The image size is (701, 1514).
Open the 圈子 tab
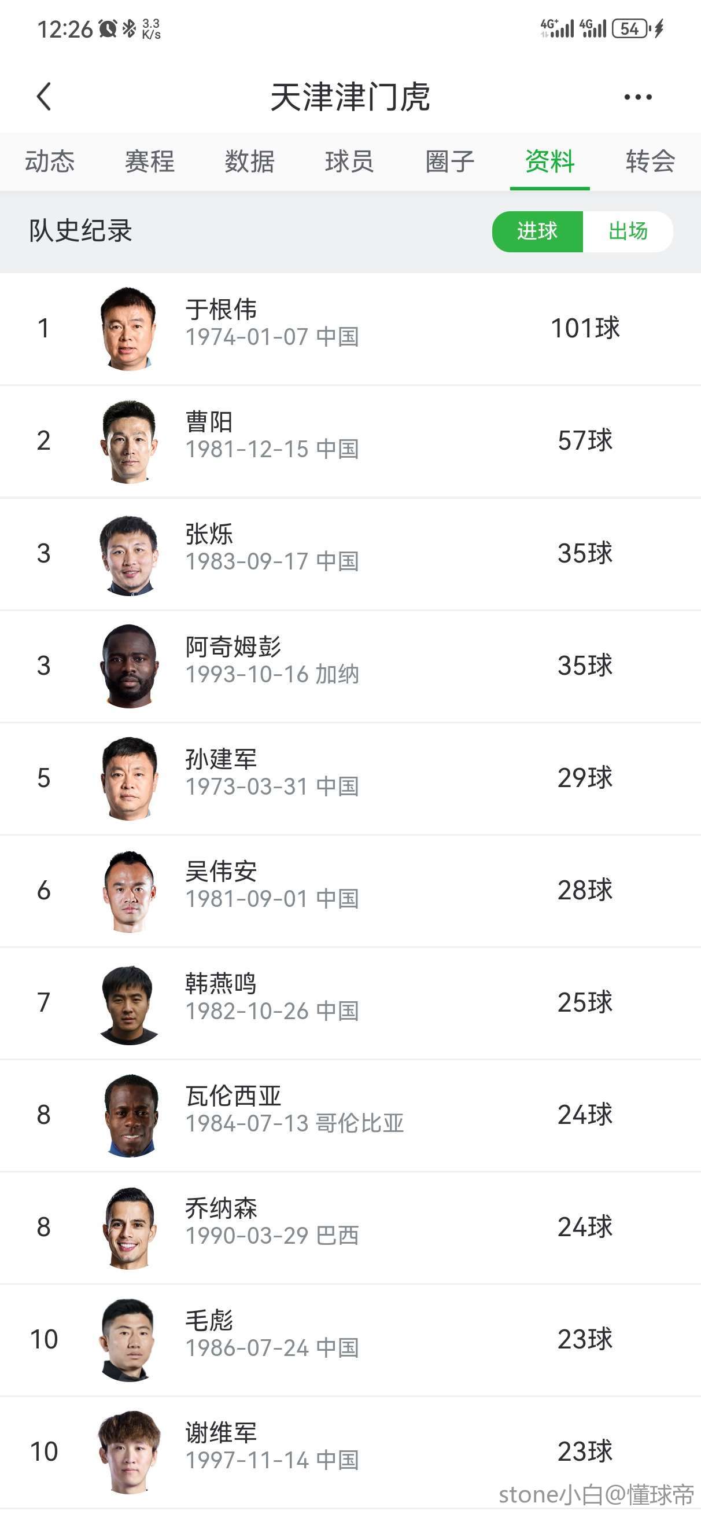[449, 161]
